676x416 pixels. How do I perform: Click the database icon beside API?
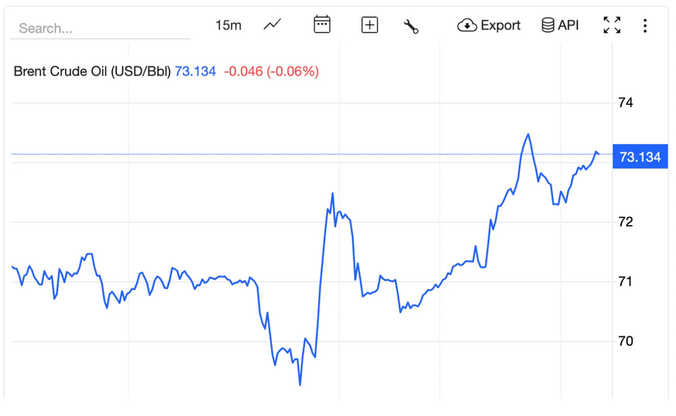pyautogui.click(x=547, y=25)
